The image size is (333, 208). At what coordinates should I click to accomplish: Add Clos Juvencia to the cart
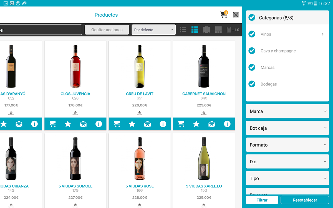pos(52,124)
